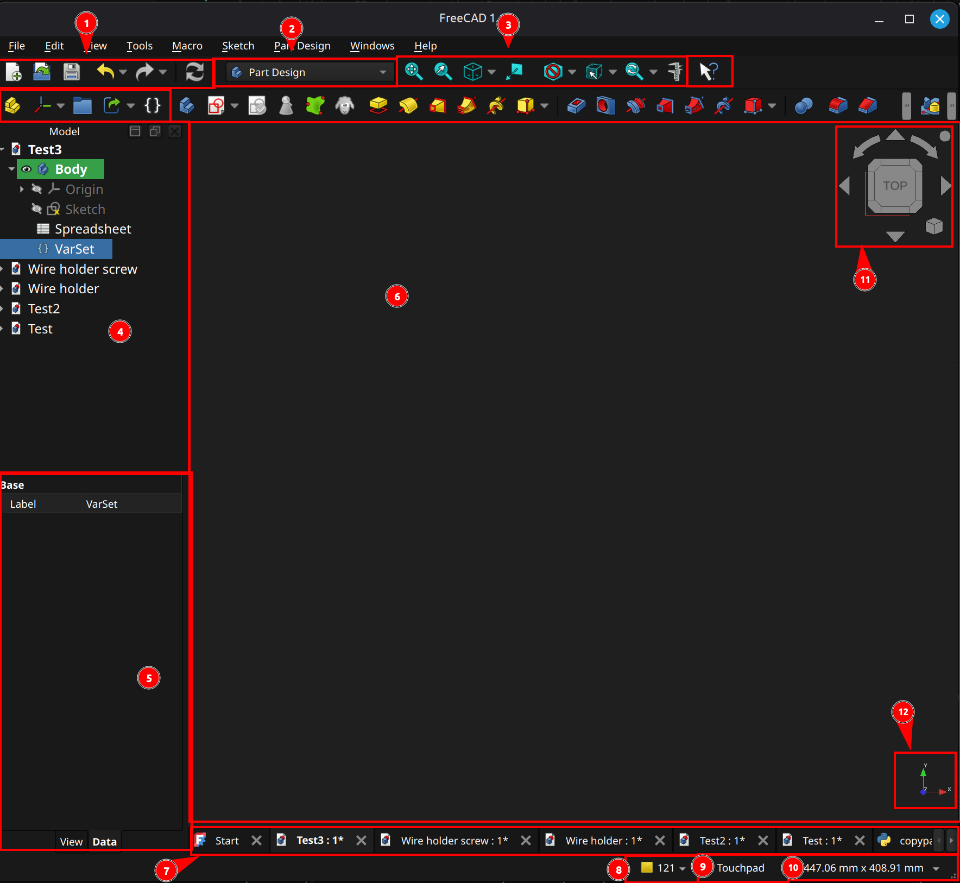
Task: Select the Pad tool
Action: 378,105
